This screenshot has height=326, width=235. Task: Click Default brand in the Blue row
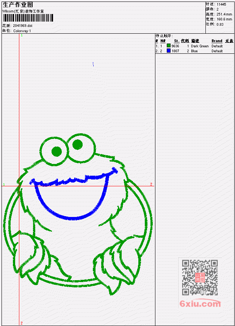(217, 51)
